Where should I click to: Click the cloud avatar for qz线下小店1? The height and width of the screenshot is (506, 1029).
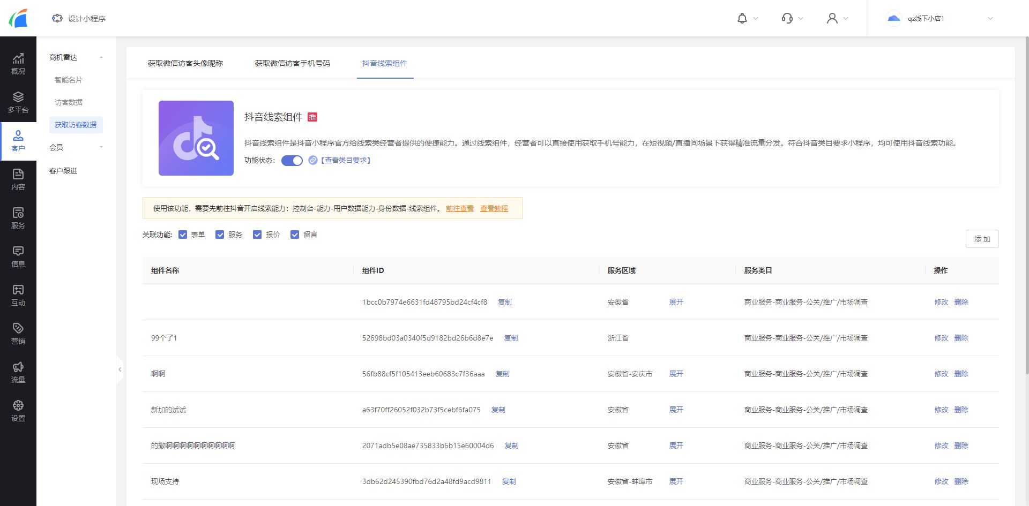[x=894, y=18]
